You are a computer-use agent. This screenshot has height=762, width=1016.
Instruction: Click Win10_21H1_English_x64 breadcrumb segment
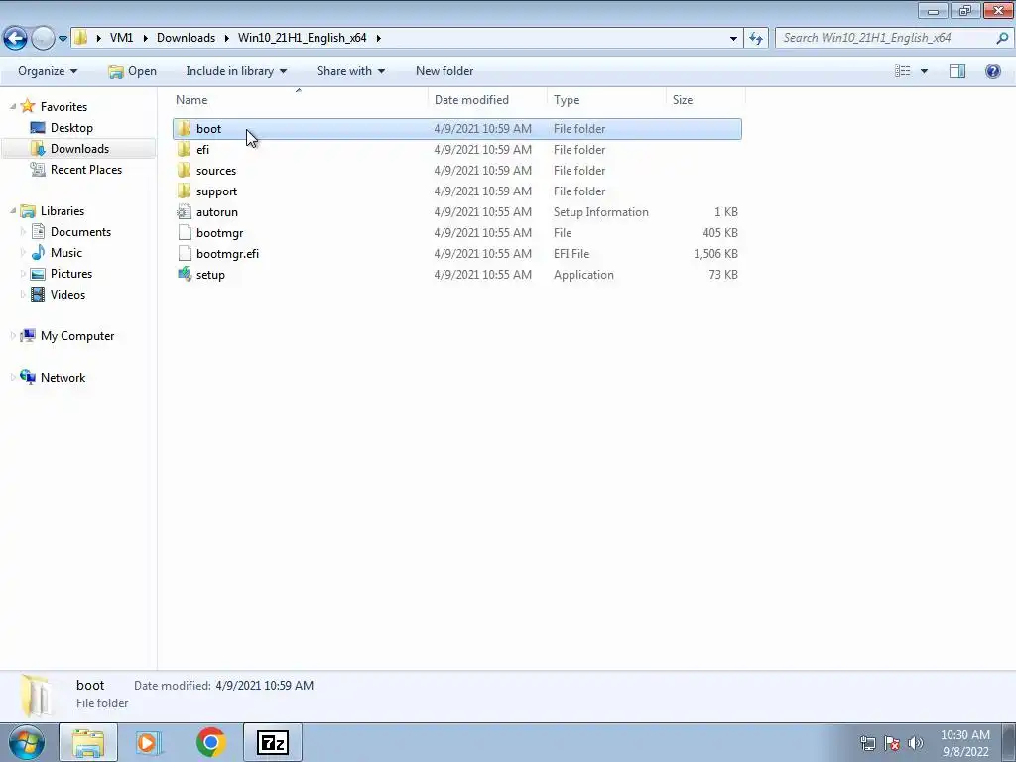coord(302,38)
